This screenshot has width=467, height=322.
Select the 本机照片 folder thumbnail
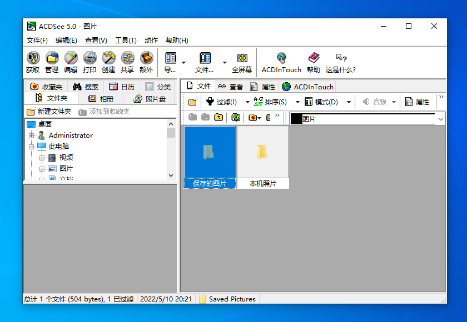[x=263, y=157]
